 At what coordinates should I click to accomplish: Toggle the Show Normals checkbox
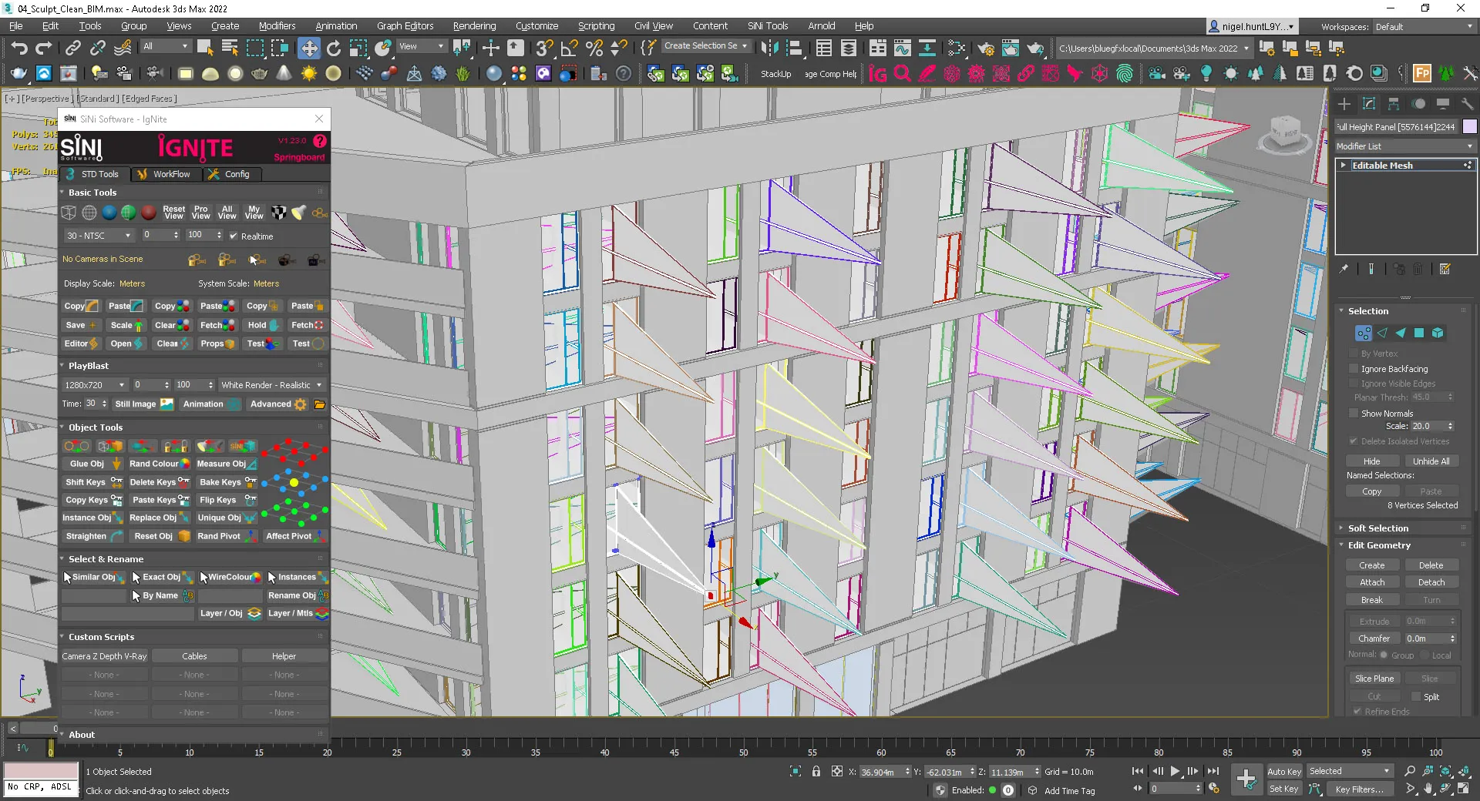coord(1354,414)
